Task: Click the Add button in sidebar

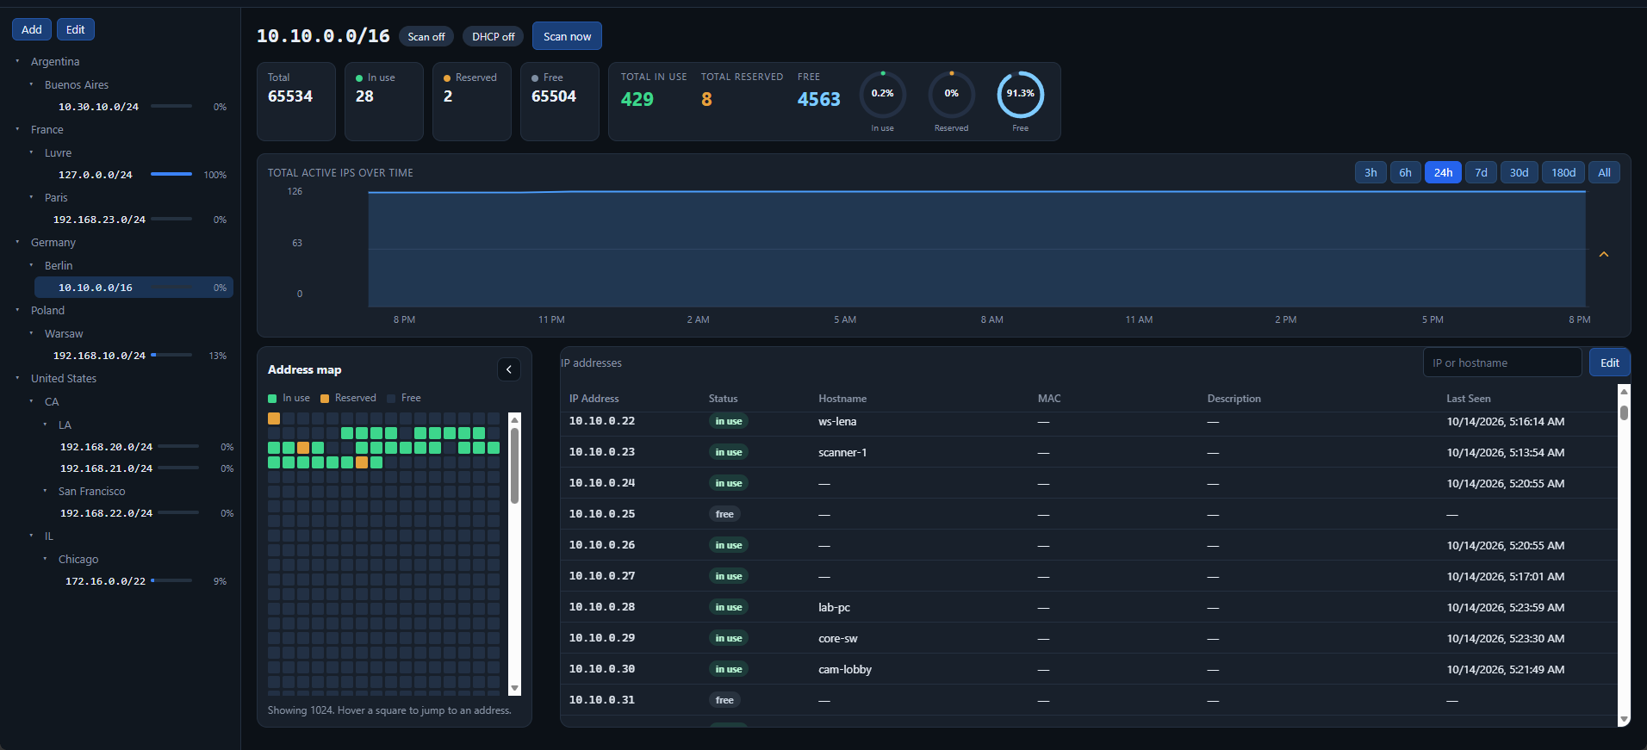Action: pyautogui.click(x=32, y=29)
